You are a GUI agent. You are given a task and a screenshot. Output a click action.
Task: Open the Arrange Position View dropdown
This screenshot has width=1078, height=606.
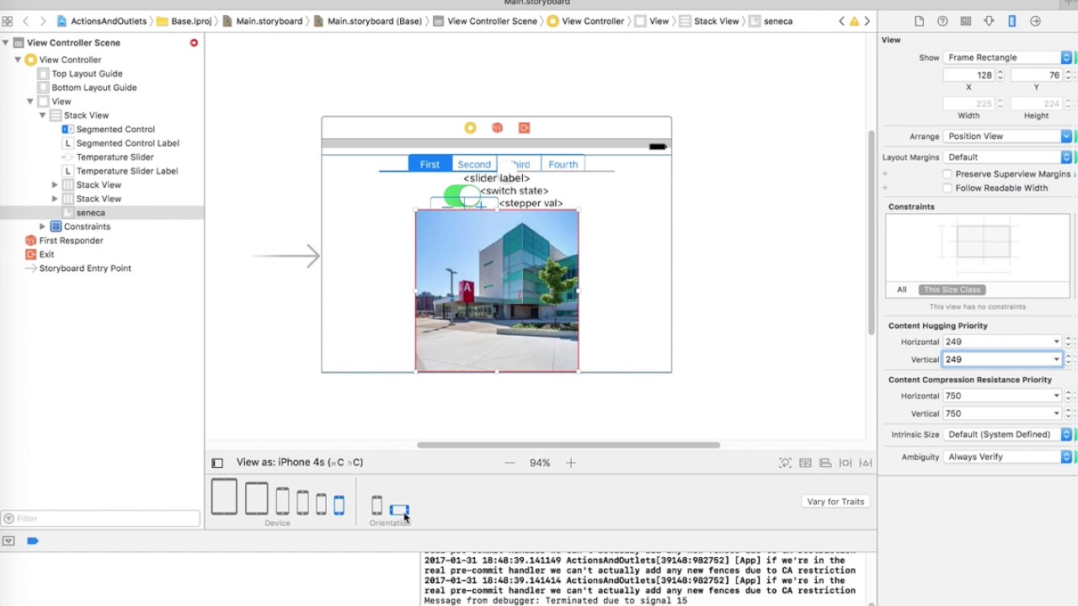(1007, 136)
